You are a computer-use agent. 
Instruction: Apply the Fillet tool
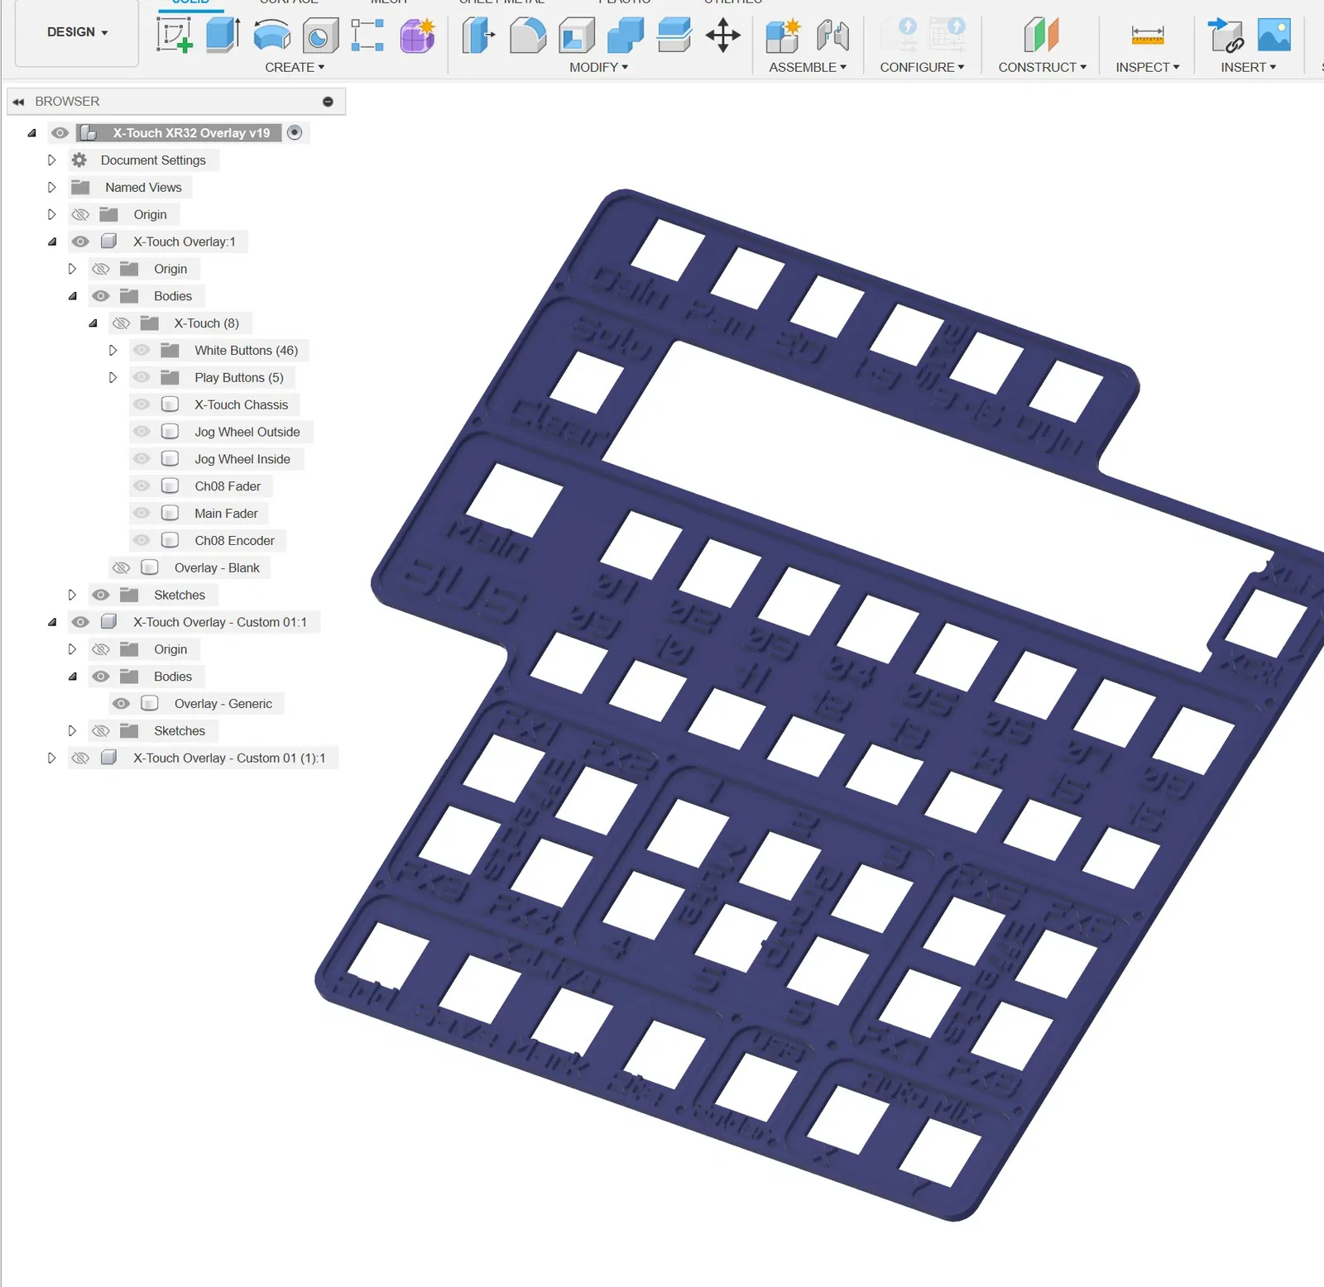point(528,36)
